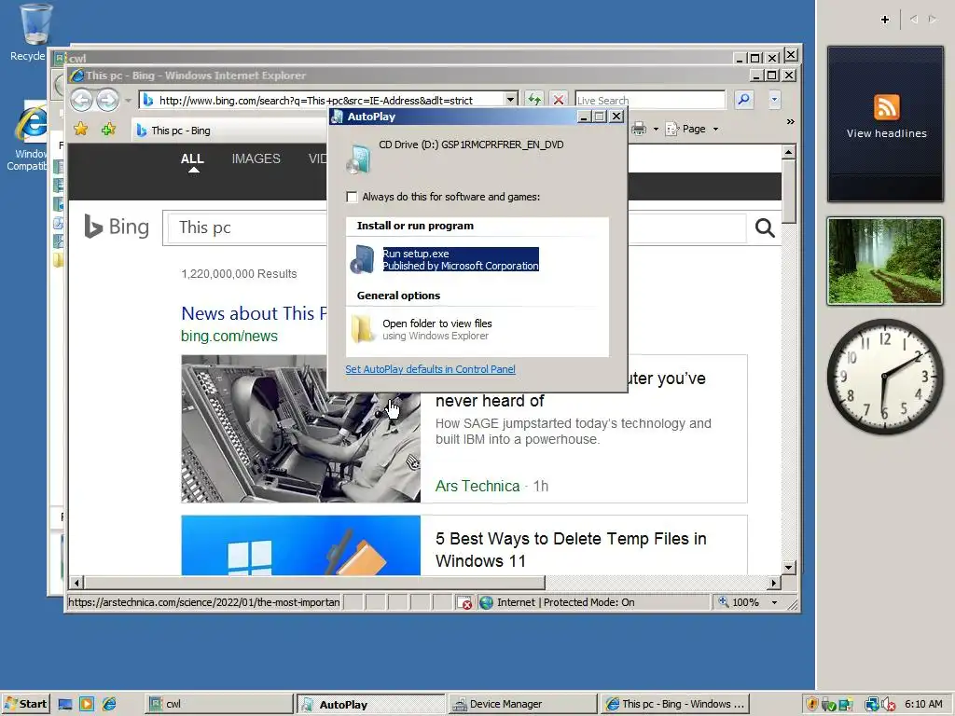Viewport: 955px width, 716px height.
Task: Click the Add to Favorites icon
Action: 108,129
